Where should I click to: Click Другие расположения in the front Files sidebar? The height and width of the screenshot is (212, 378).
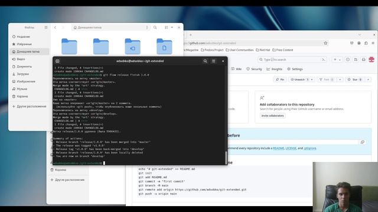30,107
